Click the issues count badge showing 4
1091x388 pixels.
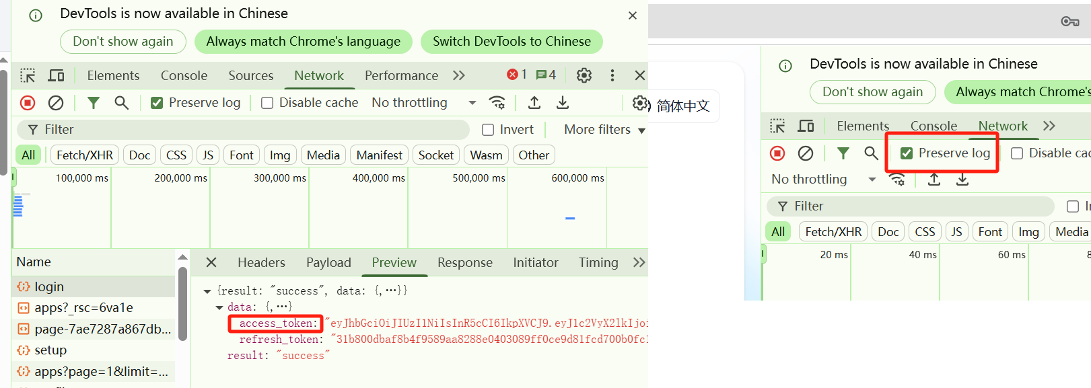pos(546,75)
